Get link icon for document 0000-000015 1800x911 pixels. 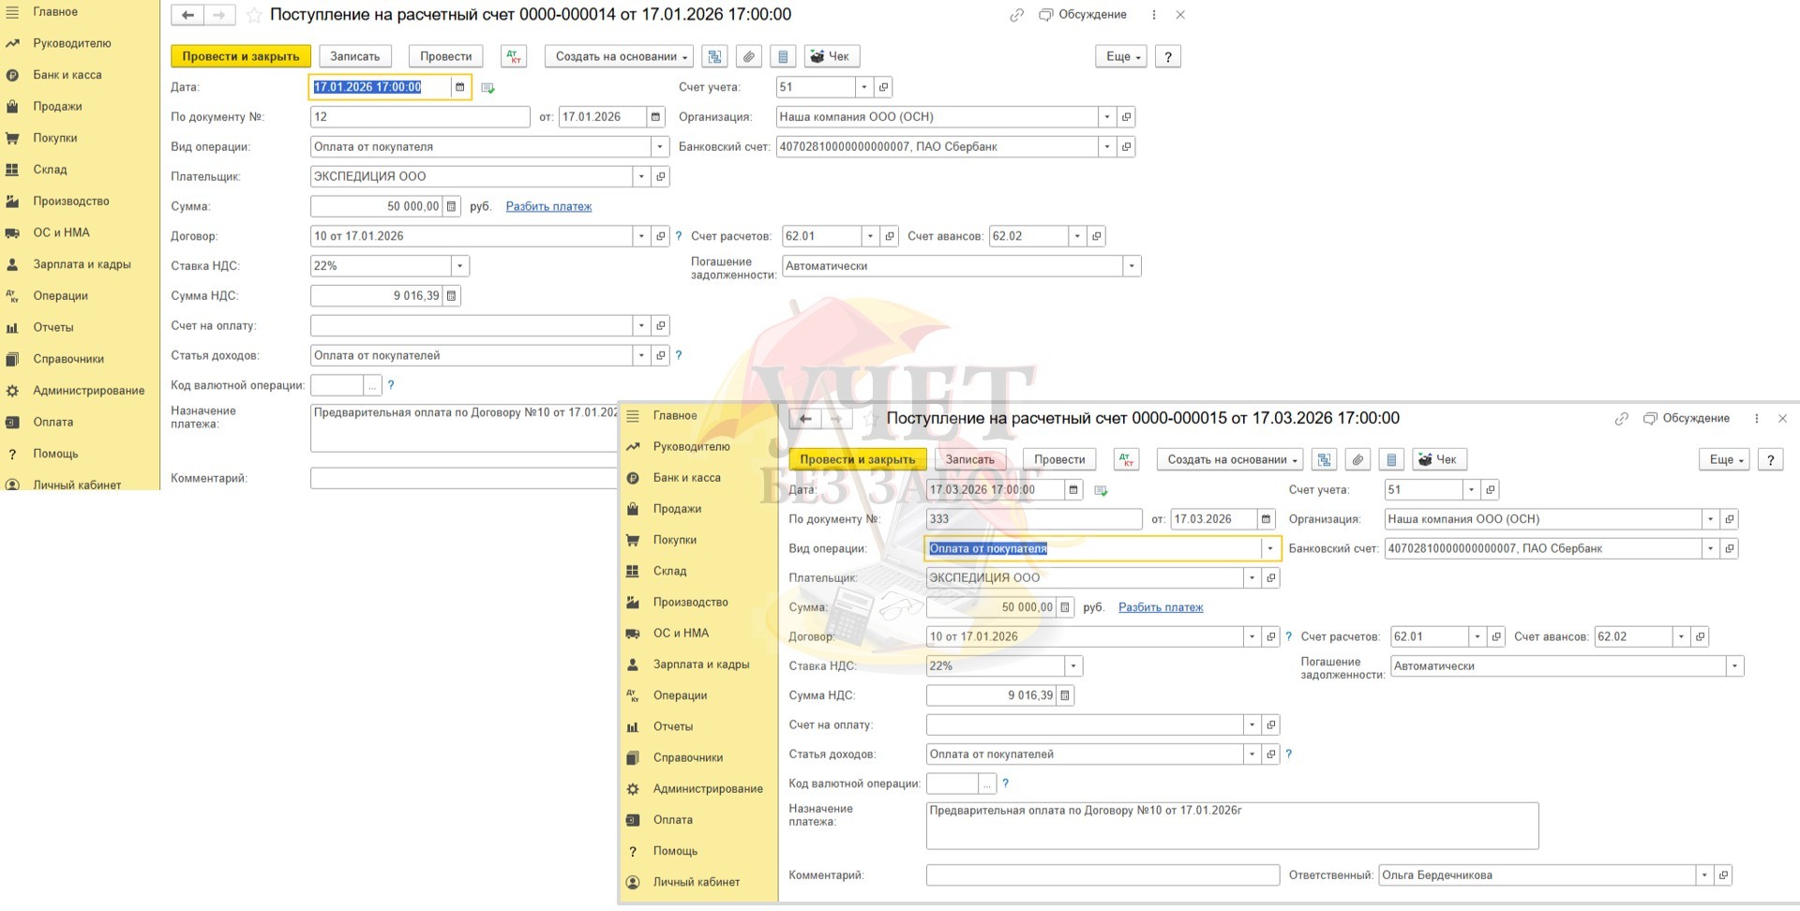pos(1621,419)
